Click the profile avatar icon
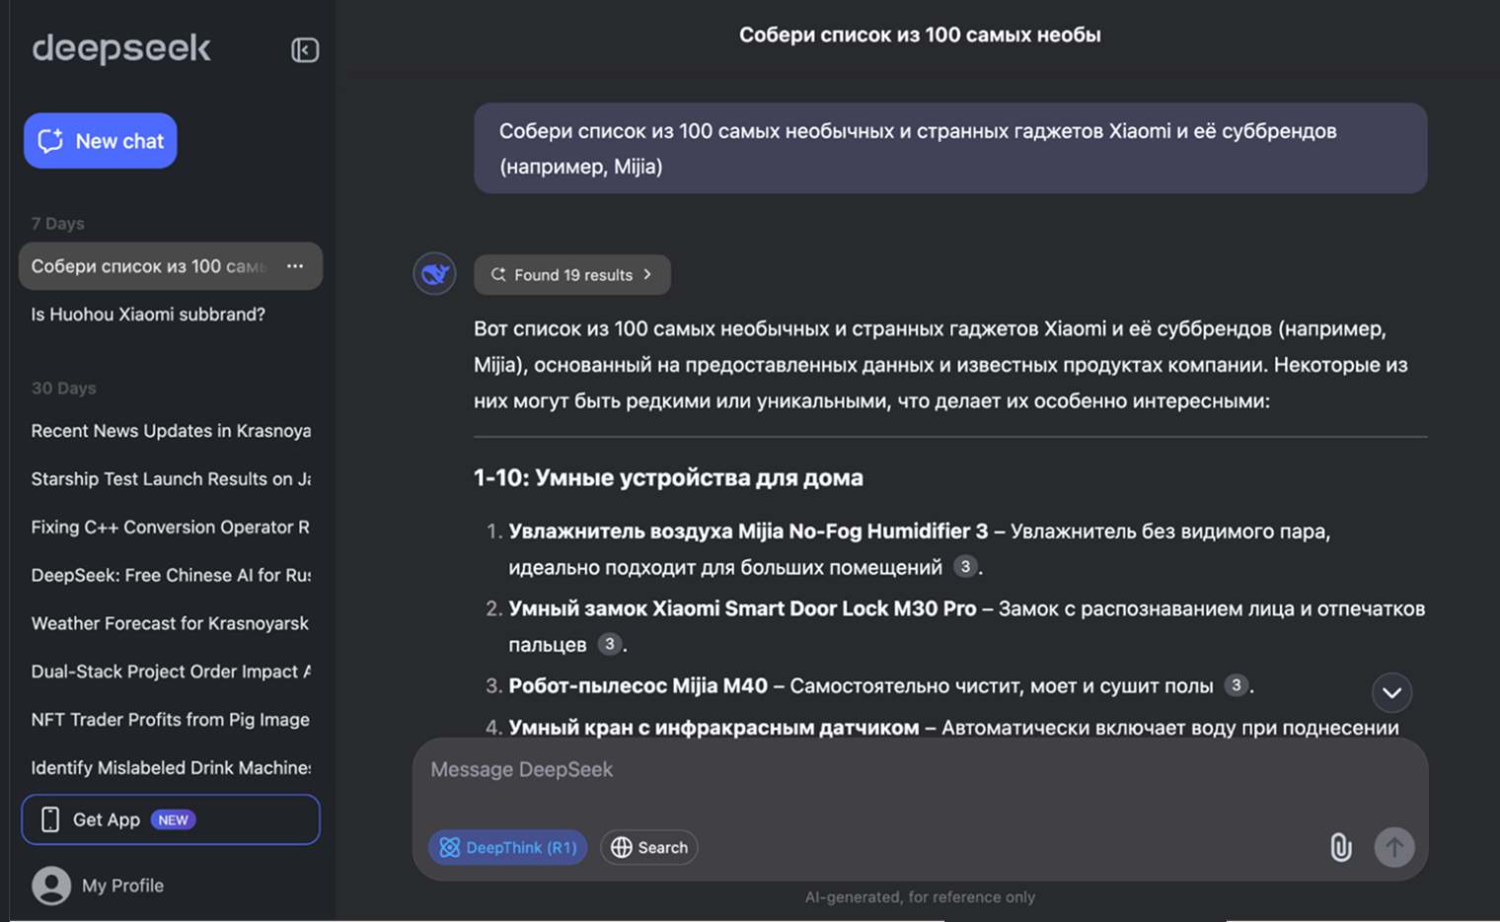The height and width of the screenshot is (922, 1500). pos(51,886)
